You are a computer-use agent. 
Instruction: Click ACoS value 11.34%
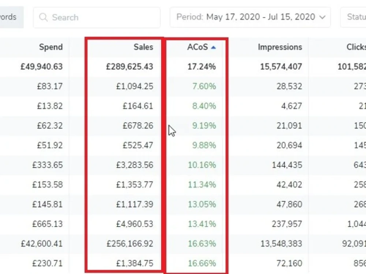click(x=202, y=185)
